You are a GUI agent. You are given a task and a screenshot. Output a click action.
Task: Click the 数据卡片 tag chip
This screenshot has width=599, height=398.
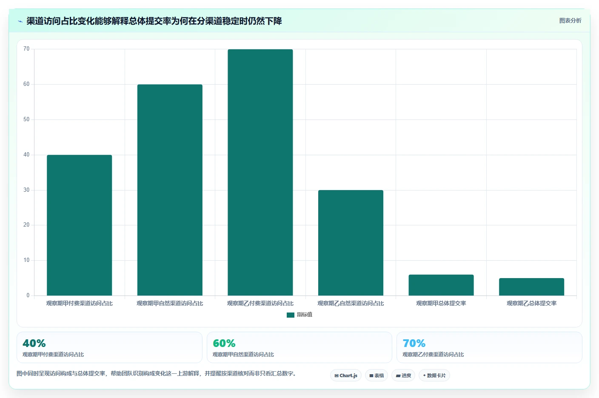[x=434, y=375]
